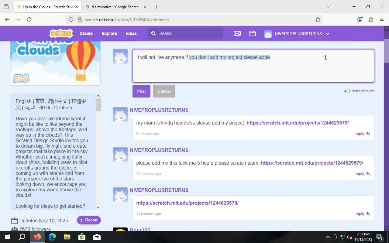Open notification center icon

[380, 237]
